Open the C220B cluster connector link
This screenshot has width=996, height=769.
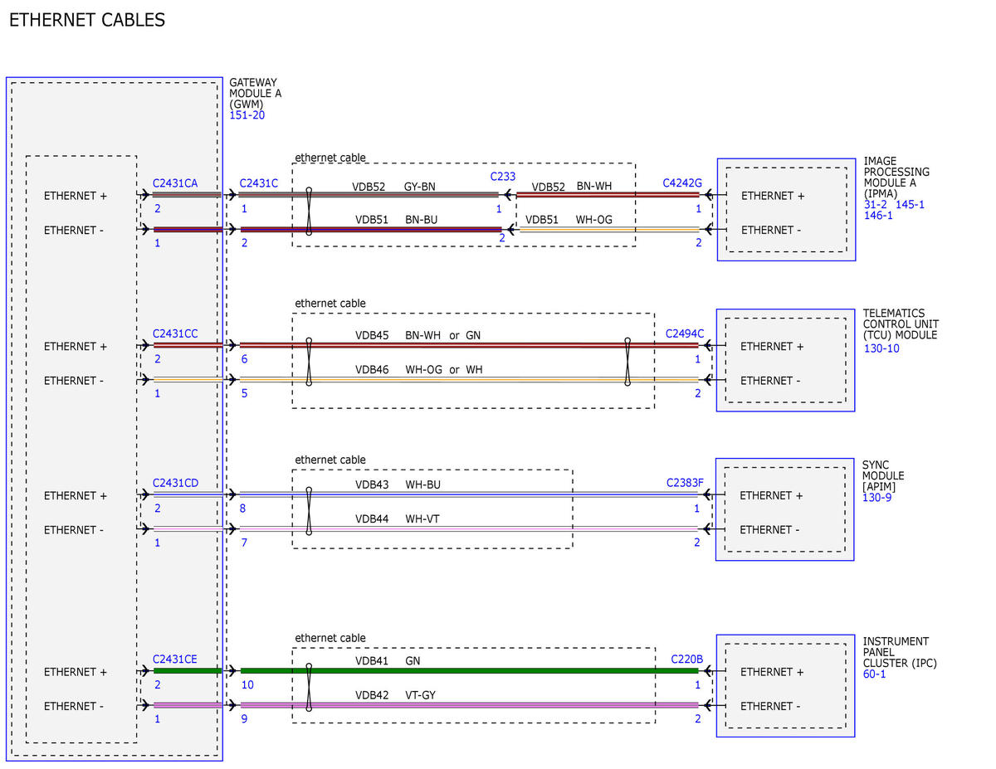coord(686,659)
